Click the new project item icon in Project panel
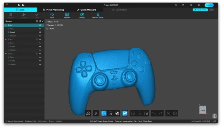222x128 pixels. pos(37,21)
